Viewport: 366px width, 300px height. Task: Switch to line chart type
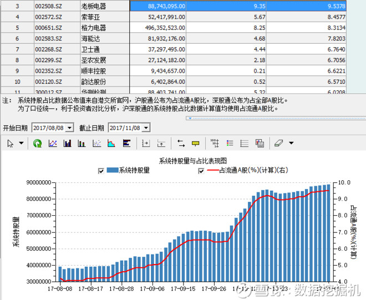[x=53, y=143]
